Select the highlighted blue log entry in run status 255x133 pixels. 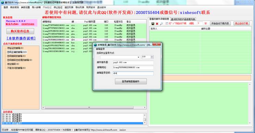72,123
